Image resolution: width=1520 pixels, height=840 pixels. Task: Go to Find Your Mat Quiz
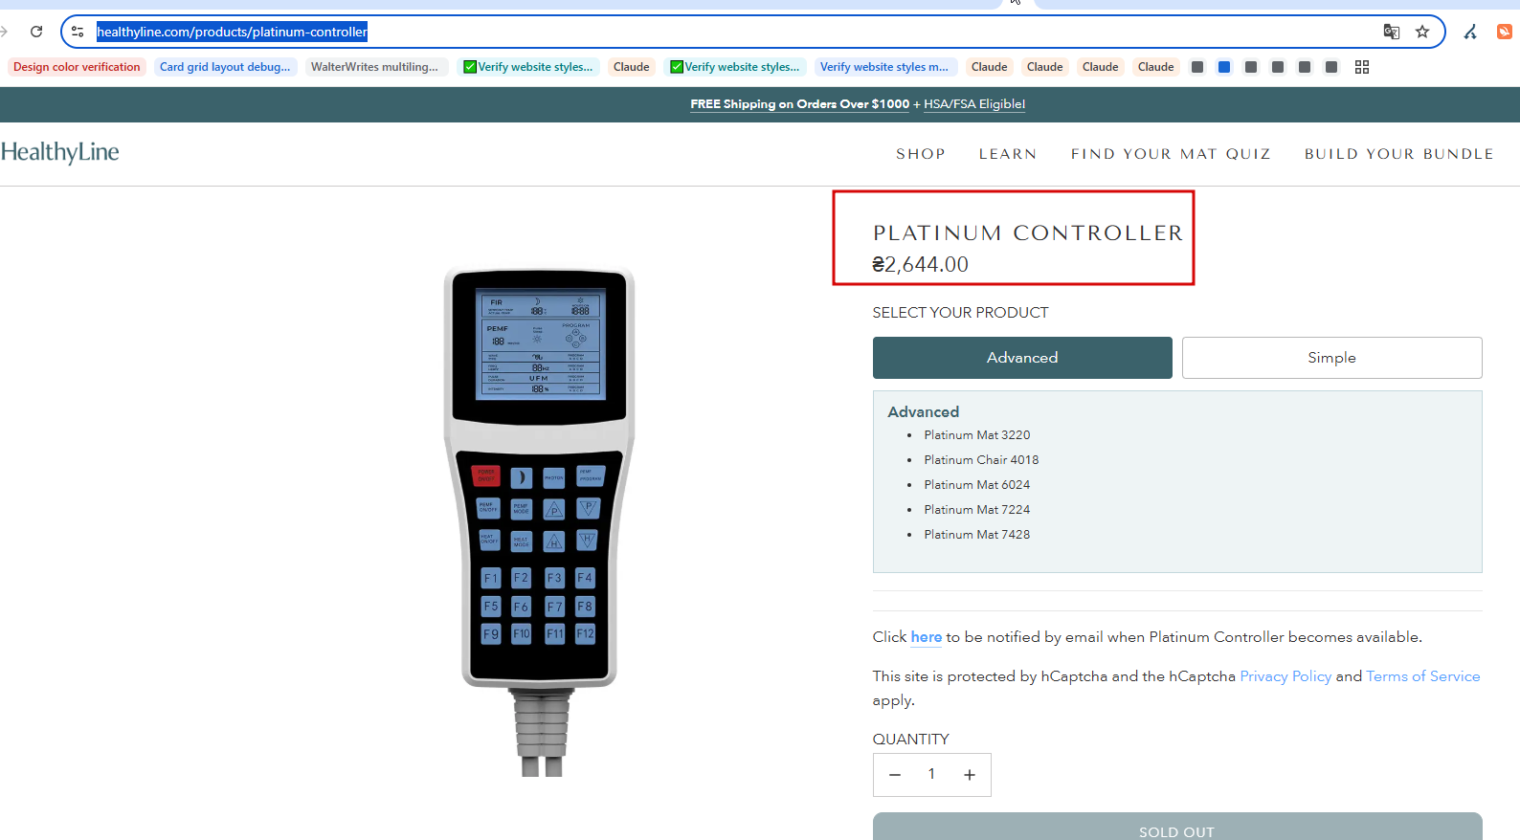click(x=1171, y=154)
